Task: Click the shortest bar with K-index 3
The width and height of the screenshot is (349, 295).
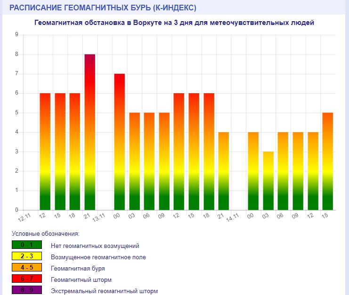Action: tap(268, 181)
